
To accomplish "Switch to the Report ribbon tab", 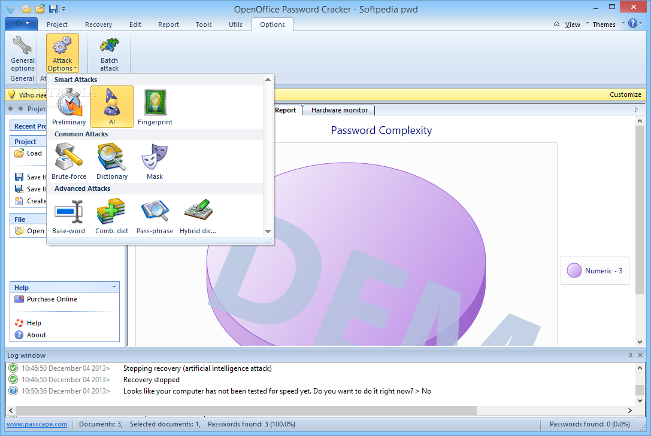I will tap(168, 25).
